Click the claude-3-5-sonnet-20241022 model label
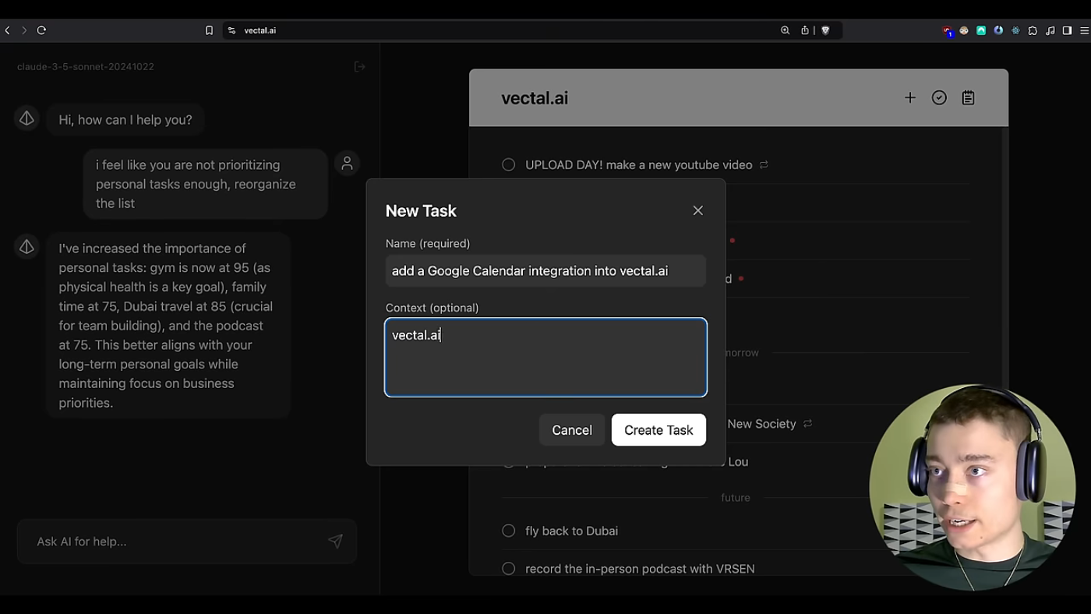This screenshot has height=614, width=1091. click(86, 66)
